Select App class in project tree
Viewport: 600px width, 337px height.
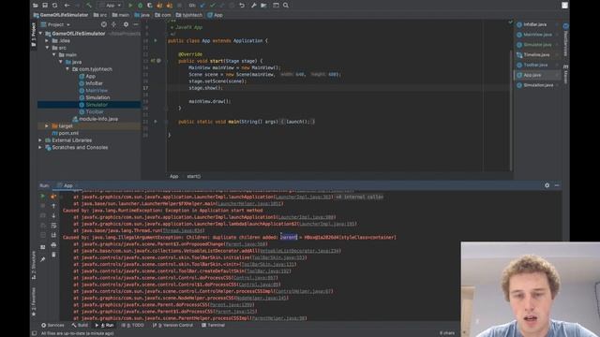click(x=87, y=76)
